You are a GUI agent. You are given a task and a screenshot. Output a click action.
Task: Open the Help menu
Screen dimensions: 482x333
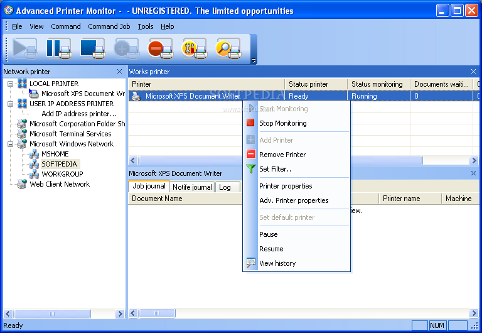(x=167, y=26)
